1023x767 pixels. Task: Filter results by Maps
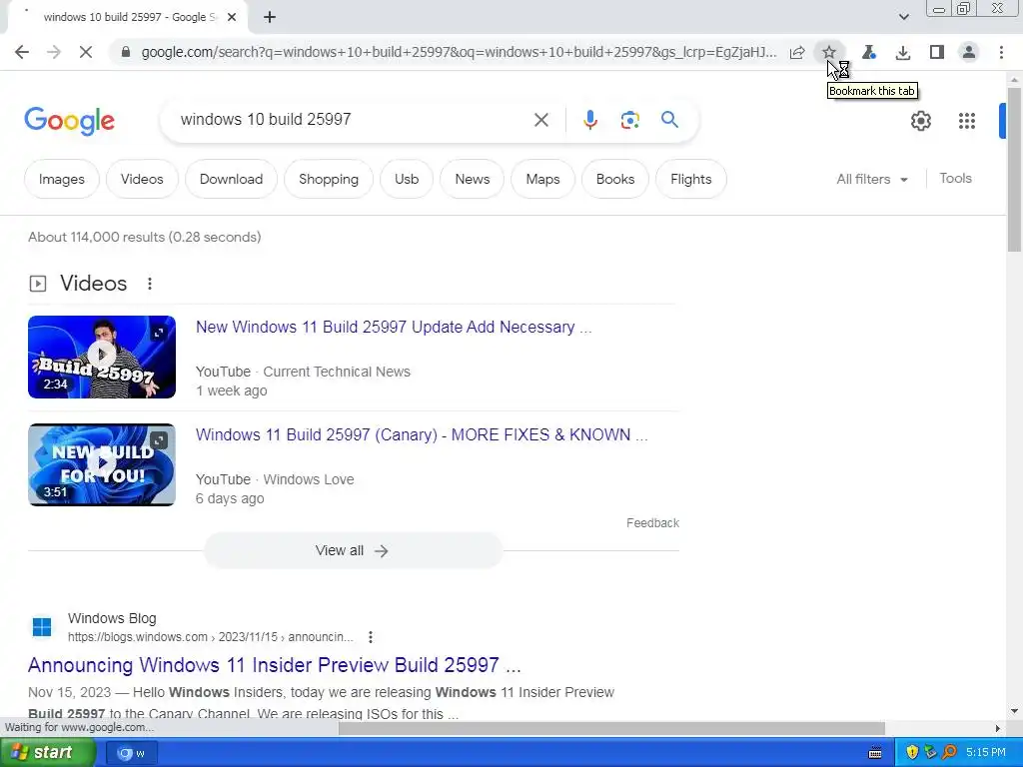[x=542, y=179]
